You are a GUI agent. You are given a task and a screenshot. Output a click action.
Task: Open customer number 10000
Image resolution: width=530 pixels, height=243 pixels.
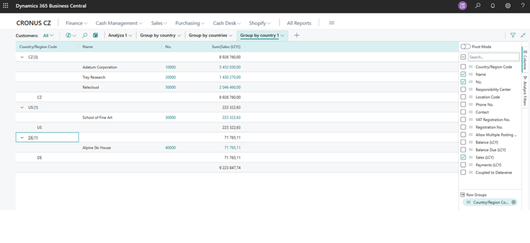tap(170, 67)
